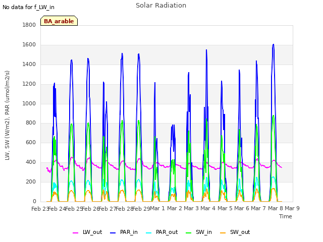Toggle the PAR_out legend entry

161,232
